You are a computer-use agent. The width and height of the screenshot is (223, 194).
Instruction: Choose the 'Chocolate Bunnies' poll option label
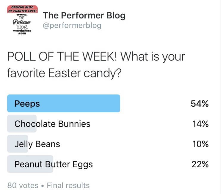(x=52, y=124)
